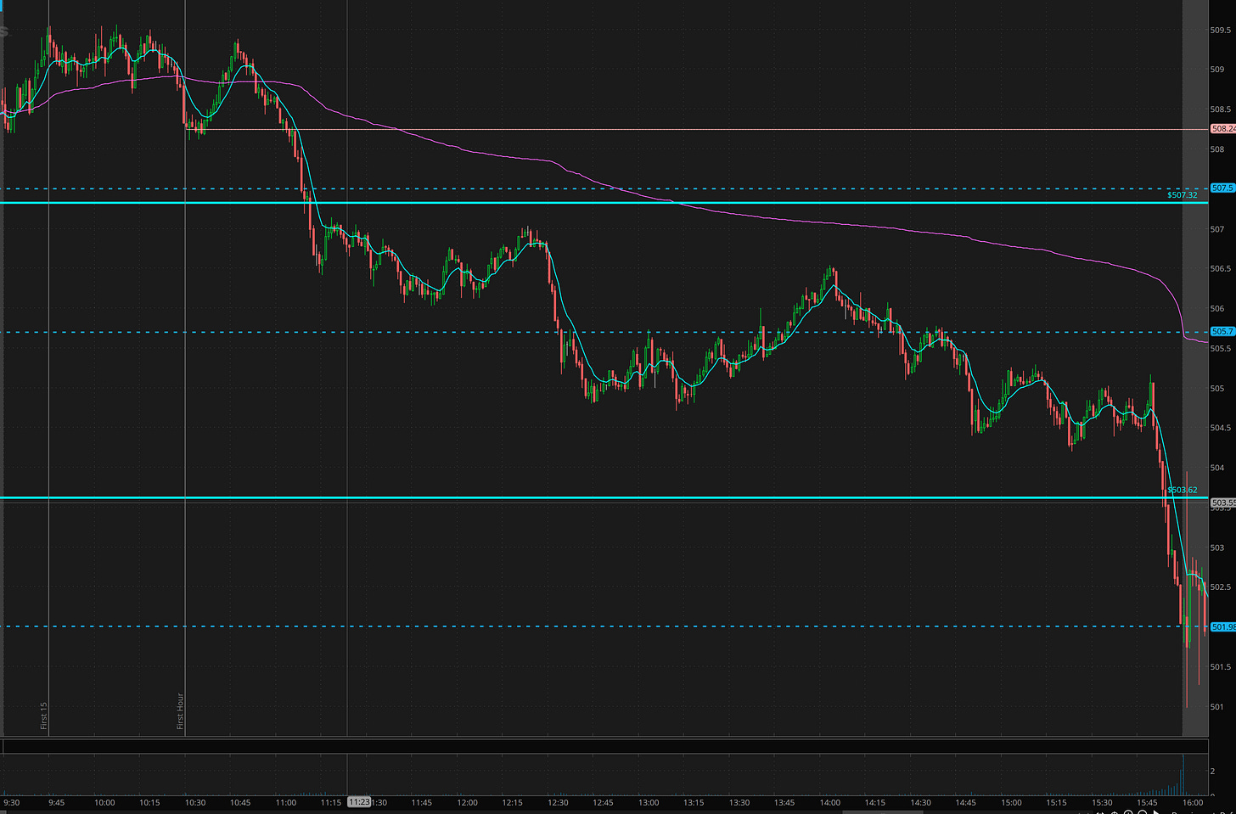Image resolution: width=1236 pixels, height=814 pixels.
Task: Click the 13:30 time axis label
Action: click(739, 803)
